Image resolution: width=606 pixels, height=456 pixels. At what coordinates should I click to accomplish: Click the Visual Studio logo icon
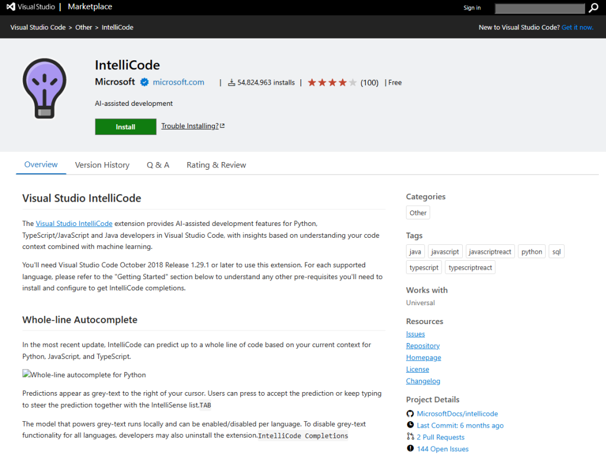click(x=11, y=7)
